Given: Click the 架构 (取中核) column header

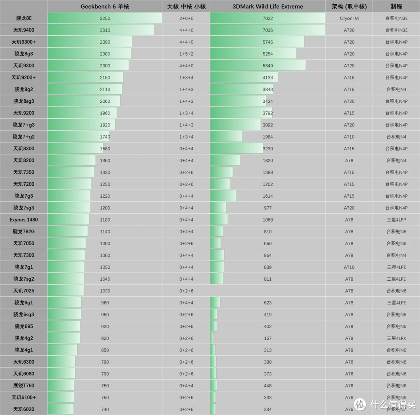Looking at the screenshot, I should point(349,6).
